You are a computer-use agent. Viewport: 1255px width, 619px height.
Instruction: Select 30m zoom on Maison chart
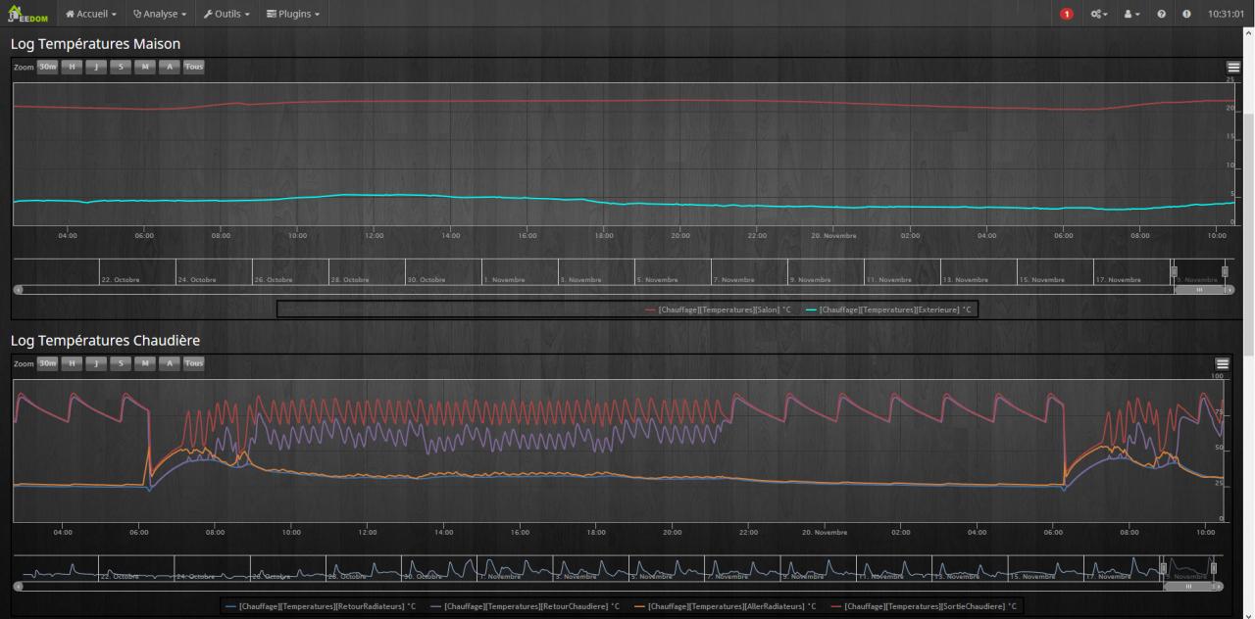pos(47,67)
